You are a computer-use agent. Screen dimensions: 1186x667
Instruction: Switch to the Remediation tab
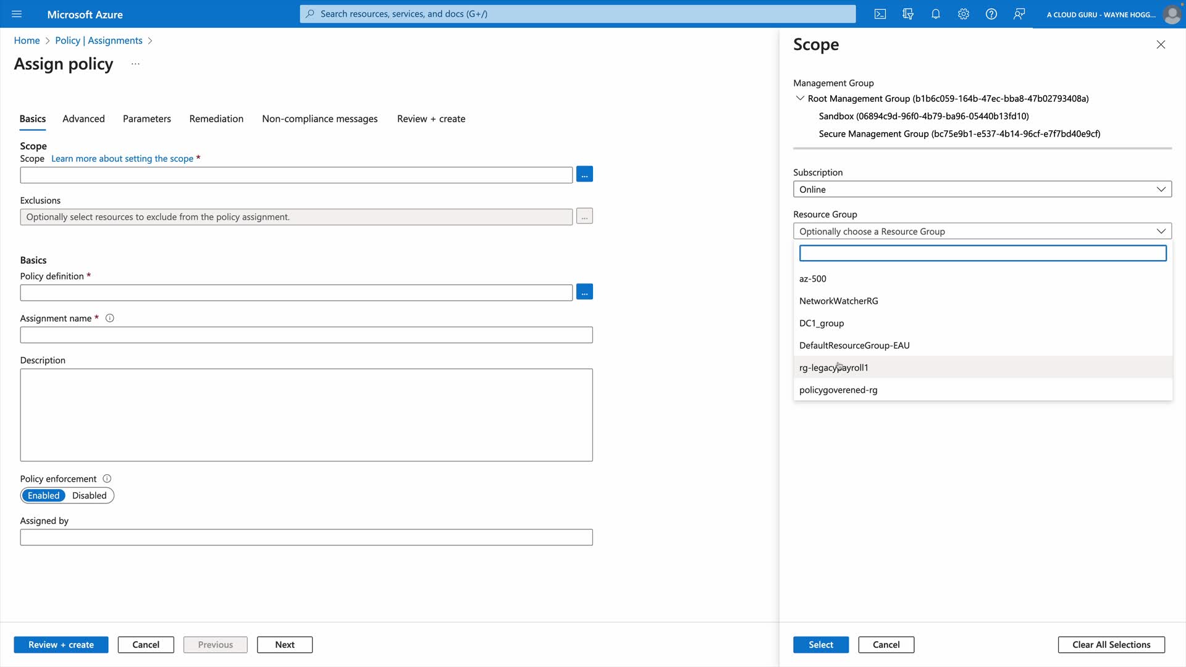click(x=216, y=119)
